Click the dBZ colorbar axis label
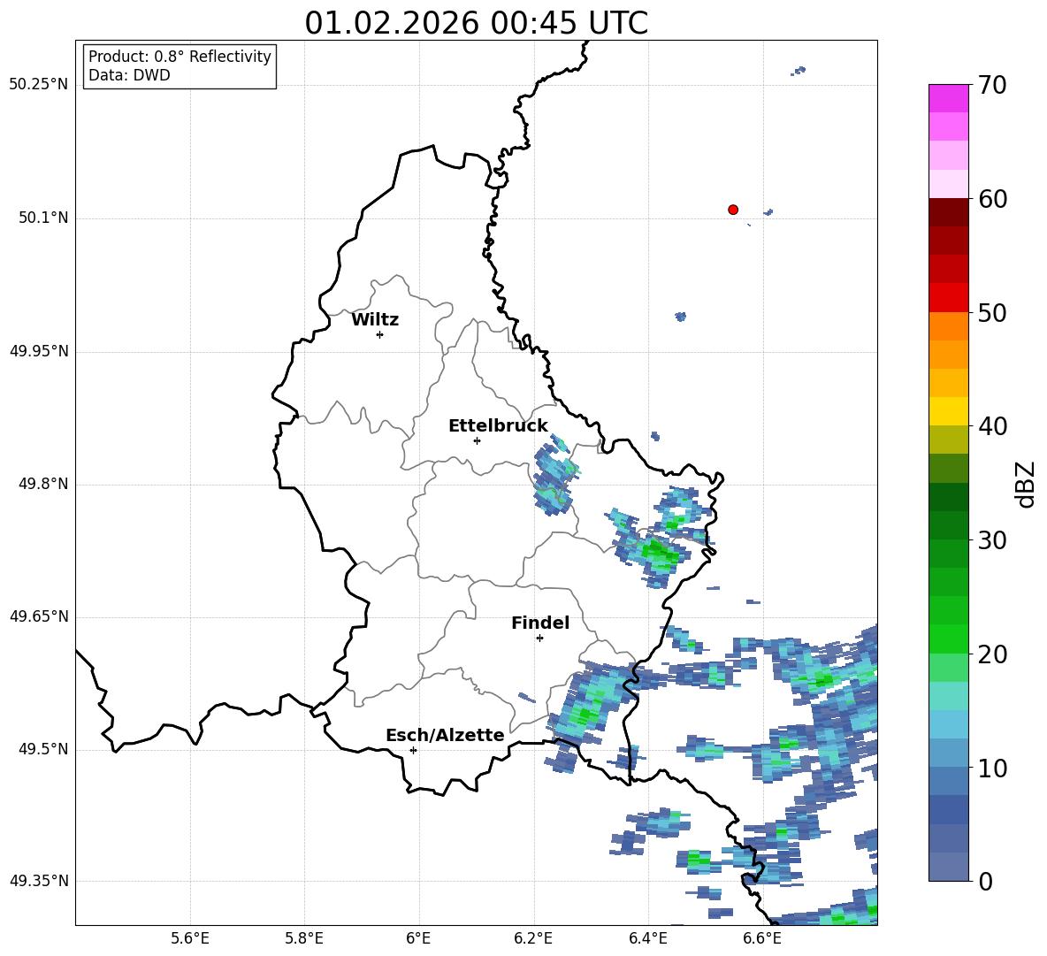The height and width of the screenshot is (956, 1047). (1025, 484)
